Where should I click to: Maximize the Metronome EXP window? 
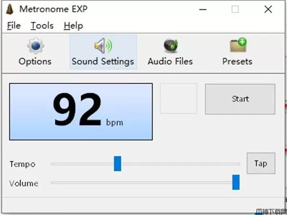[x=235, y=10]
